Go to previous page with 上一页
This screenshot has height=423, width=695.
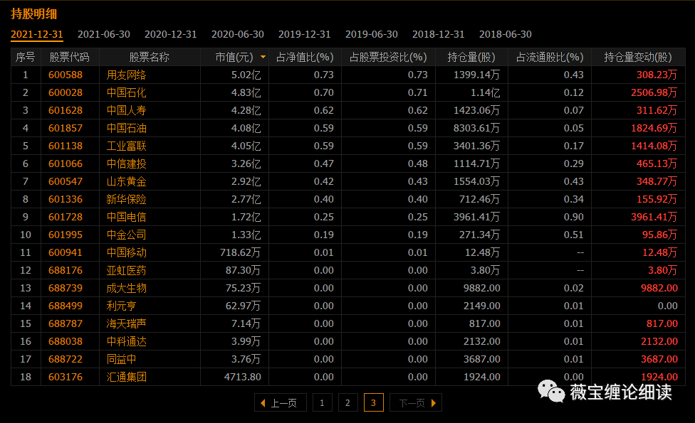pyautogui.click(x=280, y=402)
